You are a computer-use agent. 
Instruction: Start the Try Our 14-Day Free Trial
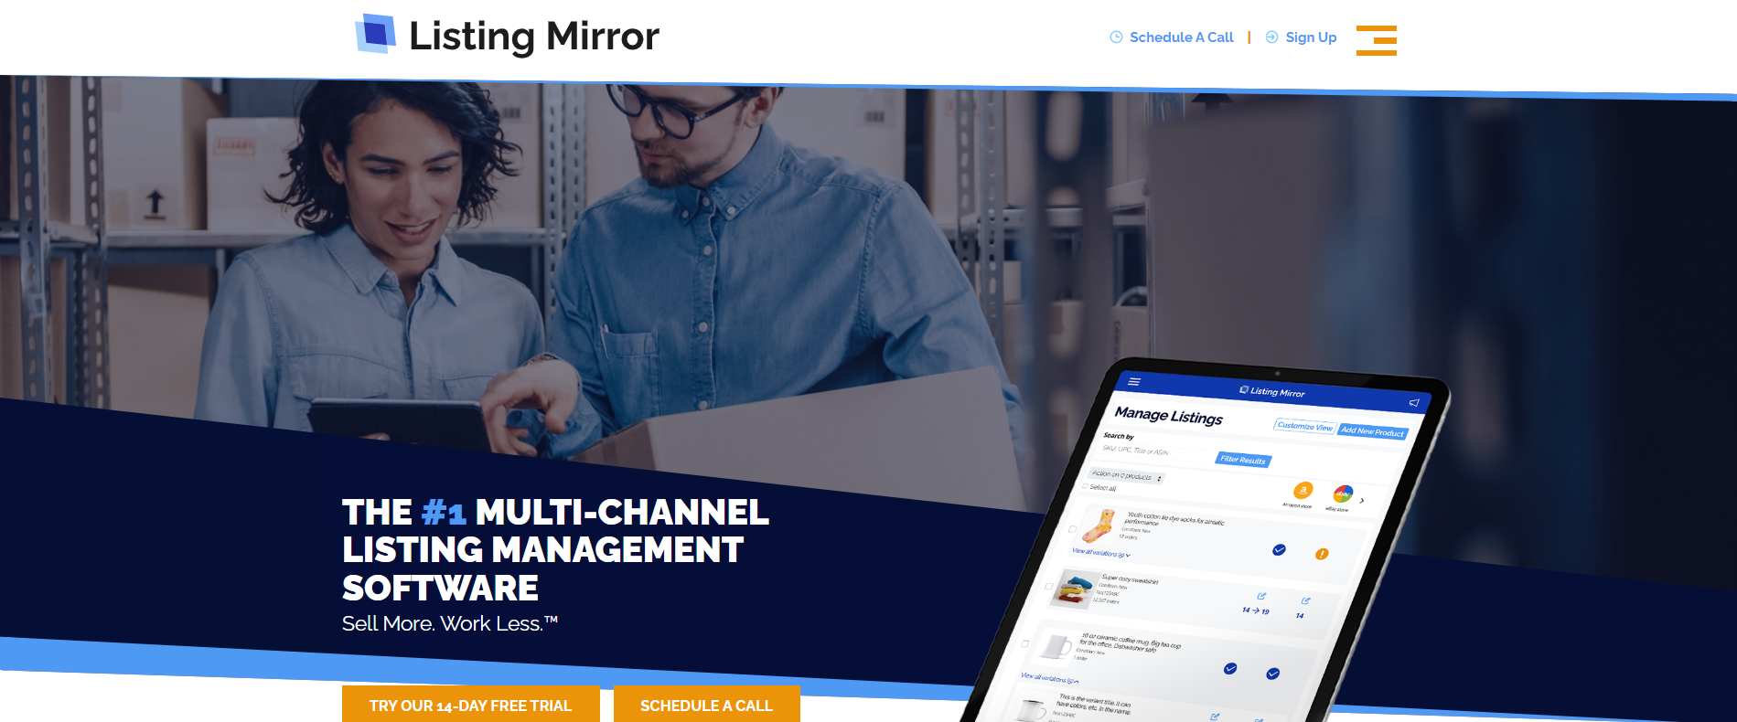tap(471, 705)
